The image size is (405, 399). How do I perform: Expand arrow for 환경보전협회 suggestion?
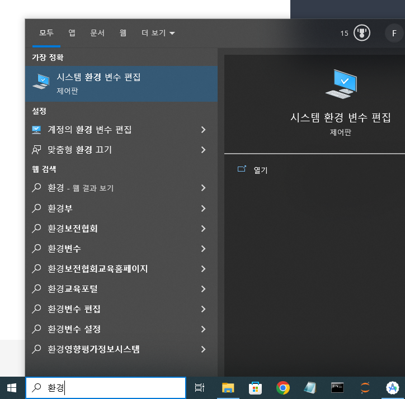(x=204, y=229)
